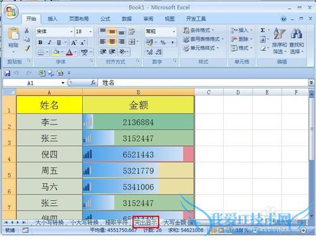This screenshot has height=240, width=316.
Task: Open 查找和选择 find and select
Action: point(296,41)
